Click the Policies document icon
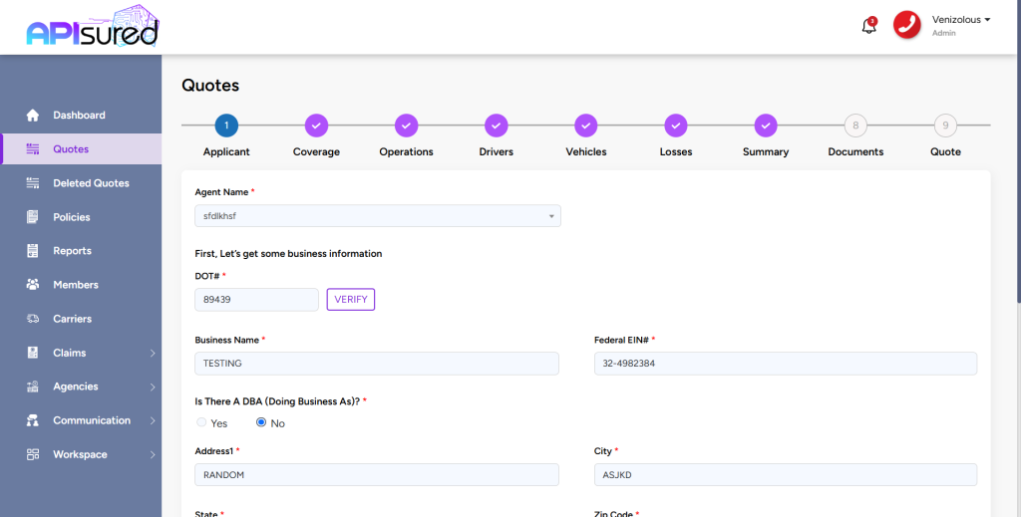The height and width of the screenshot is (517, 1021). click(x=33, y=217)
